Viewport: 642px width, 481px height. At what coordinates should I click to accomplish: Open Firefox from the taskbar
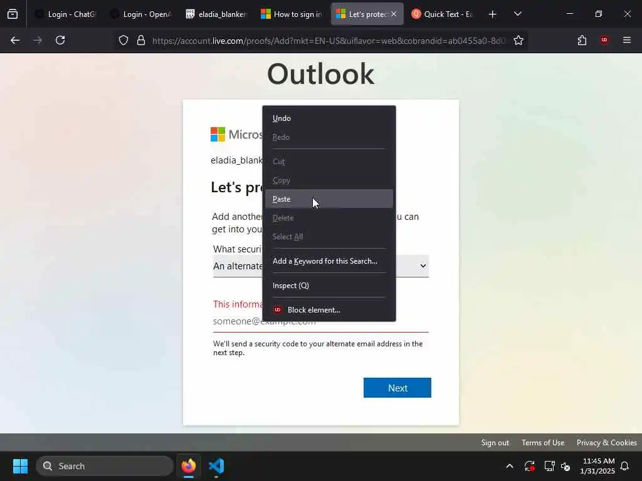[x=189, y=466]
